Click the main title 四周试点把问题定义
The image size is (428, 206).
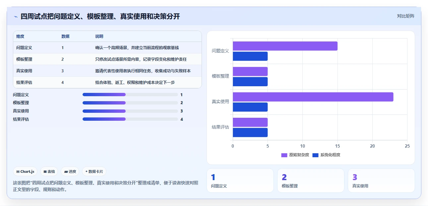tap(100, 16)
